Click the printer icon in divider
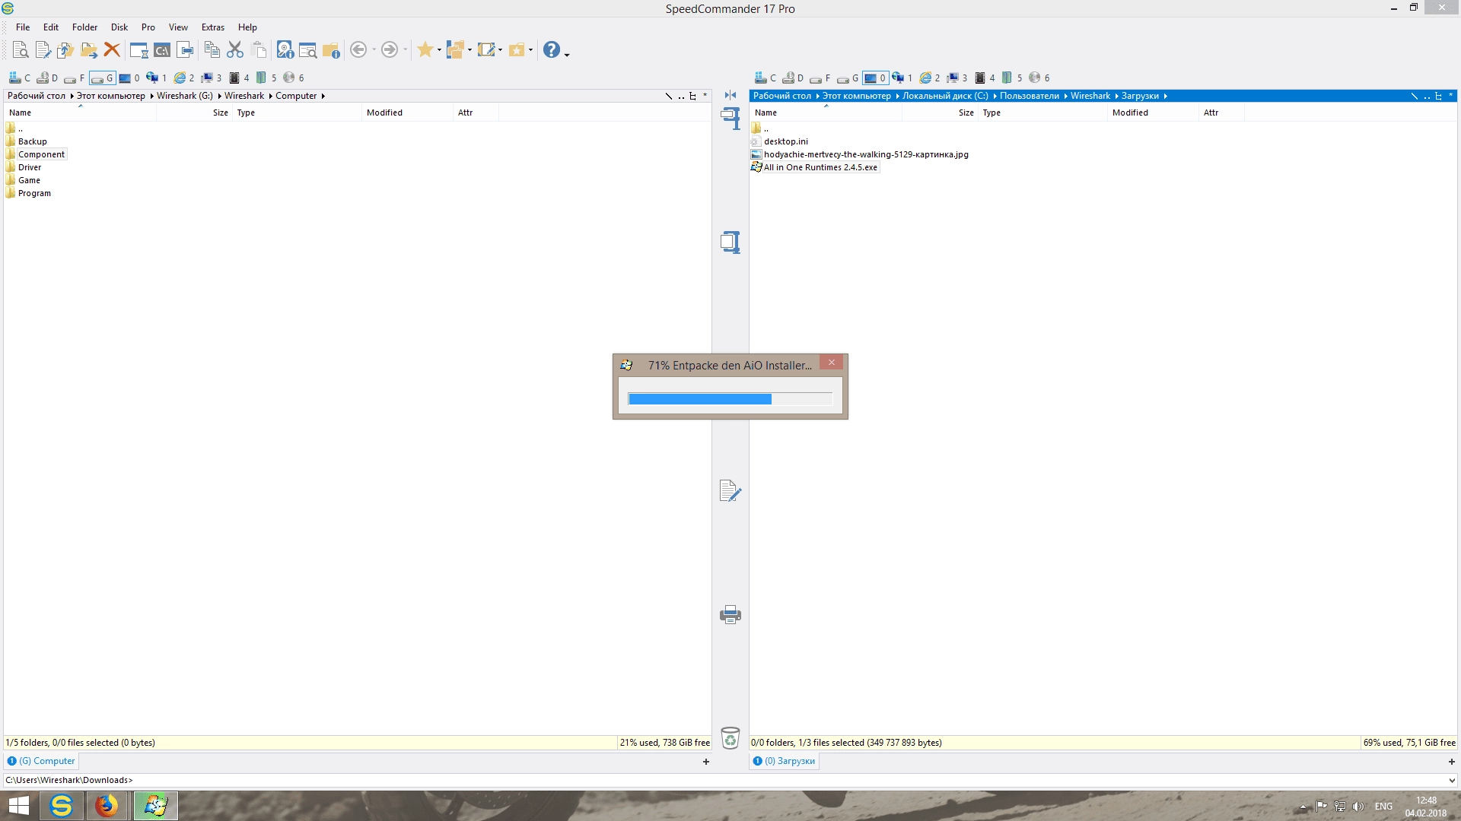Image resolution: width=1461 pixels, height=821 pixels. click(730, 614)
